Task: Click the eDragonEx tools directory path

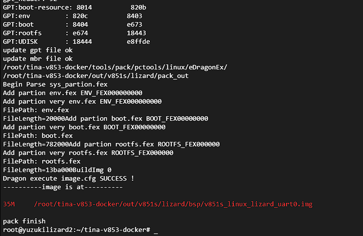Action: click(x=115, y=67)
